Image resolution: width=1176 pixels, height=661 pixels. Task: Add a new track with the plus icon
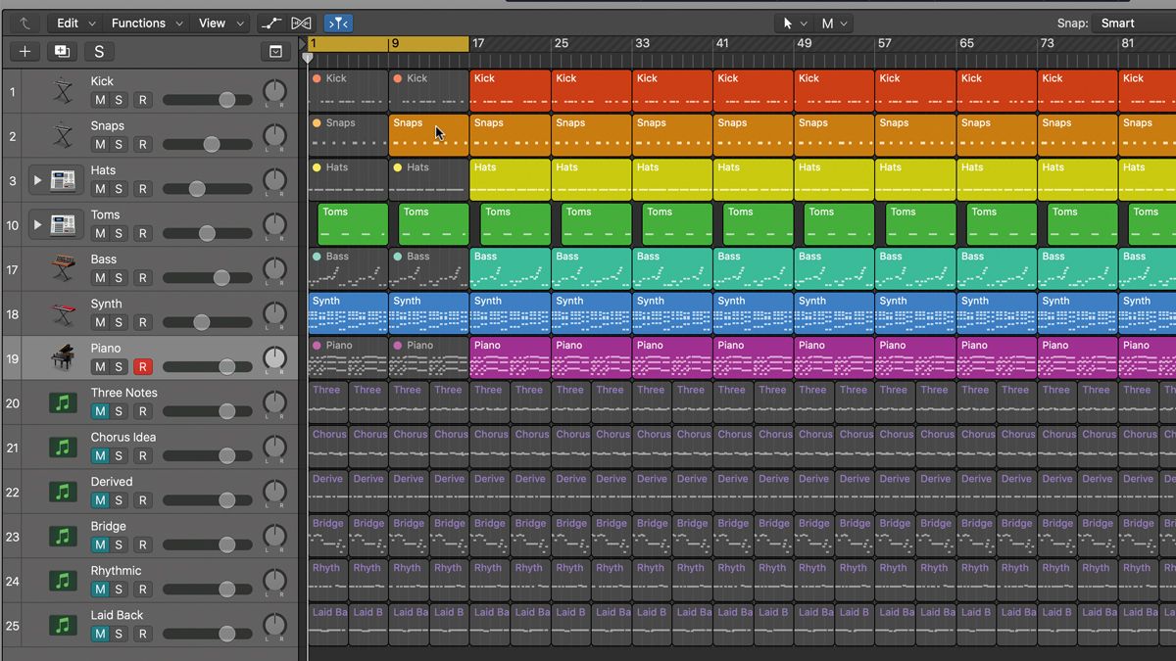pyautogui.click(x=24, y=51)
